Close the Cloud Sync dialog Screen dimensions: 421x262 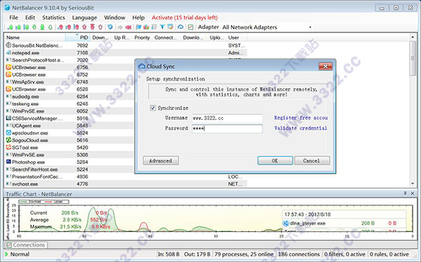coord(326,67)
